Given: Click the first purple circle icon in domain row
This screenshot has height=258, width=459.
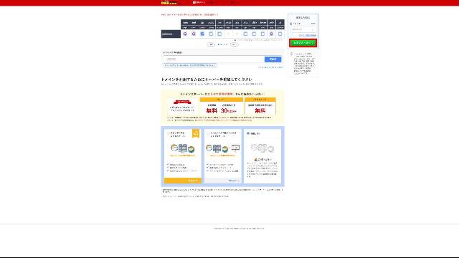Looking at the screenshot, I should coord(185,34).
